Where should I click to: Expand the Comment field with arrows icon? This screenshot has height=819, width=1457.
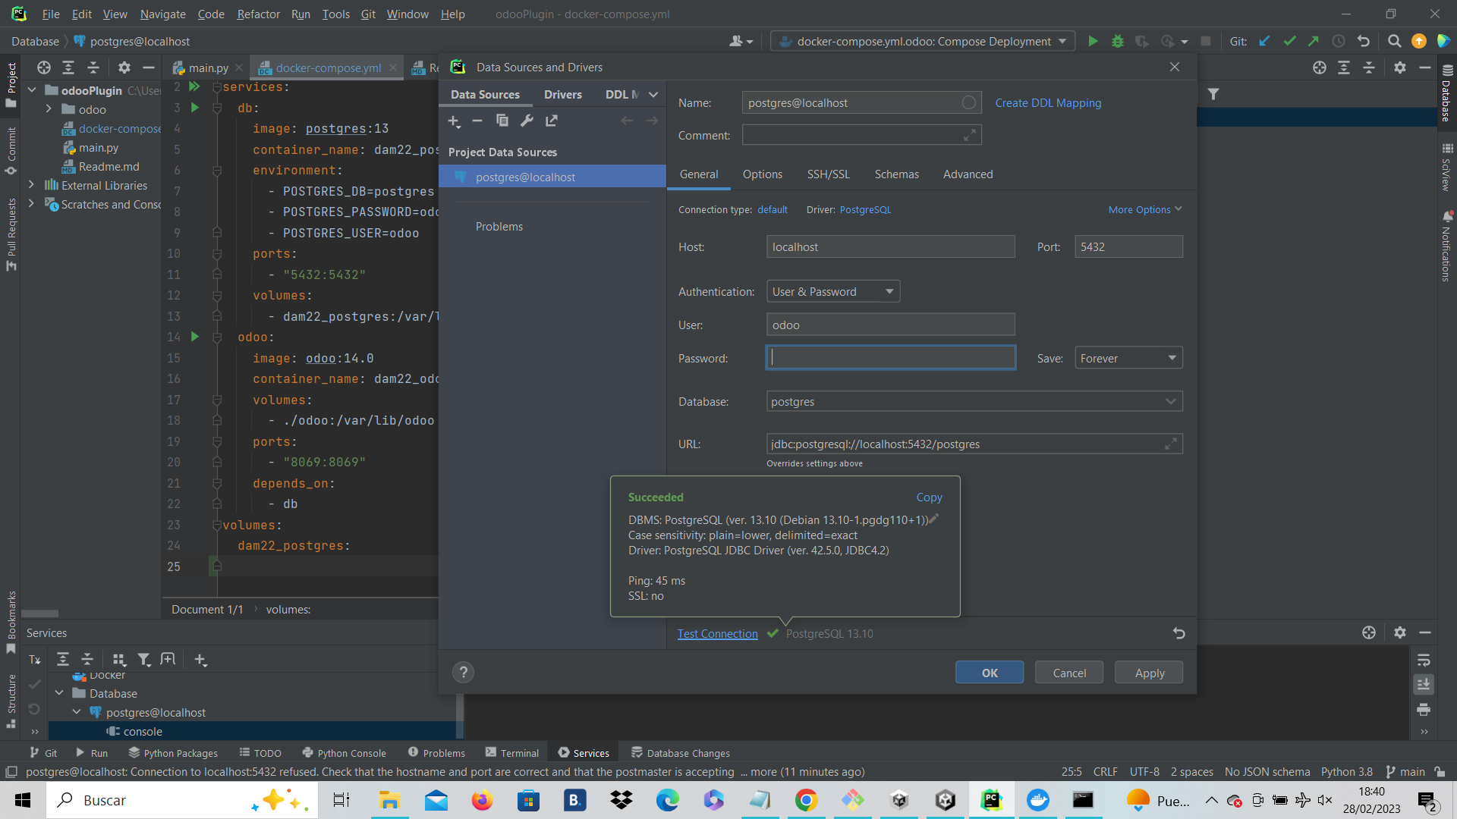(x=969, y=135)
